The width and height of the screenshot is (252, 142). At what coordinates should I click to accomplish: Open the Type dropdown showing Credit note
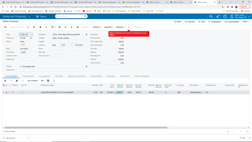[26, 34]
